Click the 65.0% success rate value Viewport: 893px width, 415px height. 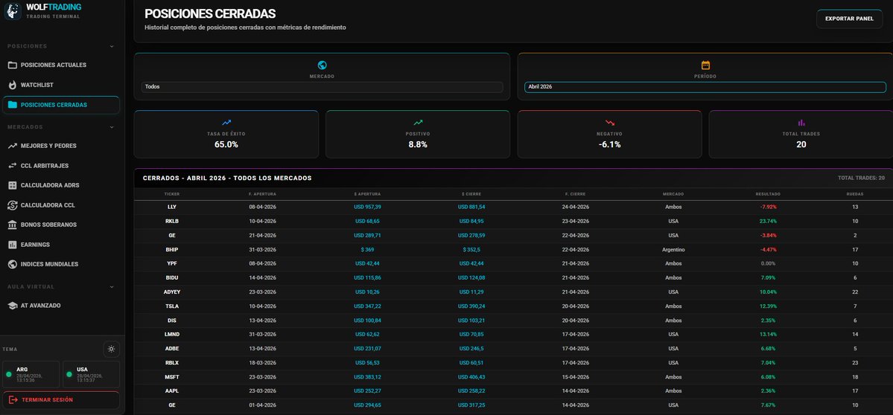click(226, 145)
